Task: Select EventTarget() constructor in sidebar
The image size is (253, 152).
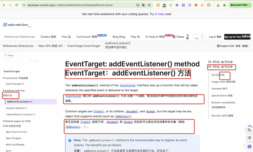Action: click(15, 84)
